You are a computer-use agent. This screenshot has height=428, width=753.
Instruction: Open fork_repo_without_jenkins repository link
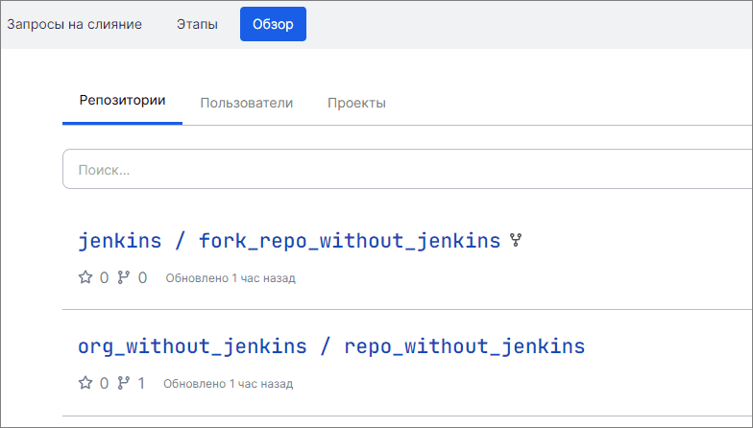point(350,240)
